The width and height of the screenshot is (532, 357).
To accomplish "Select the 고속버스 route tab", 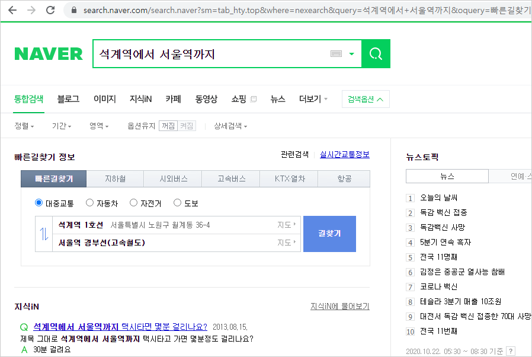I will [231, 179].
